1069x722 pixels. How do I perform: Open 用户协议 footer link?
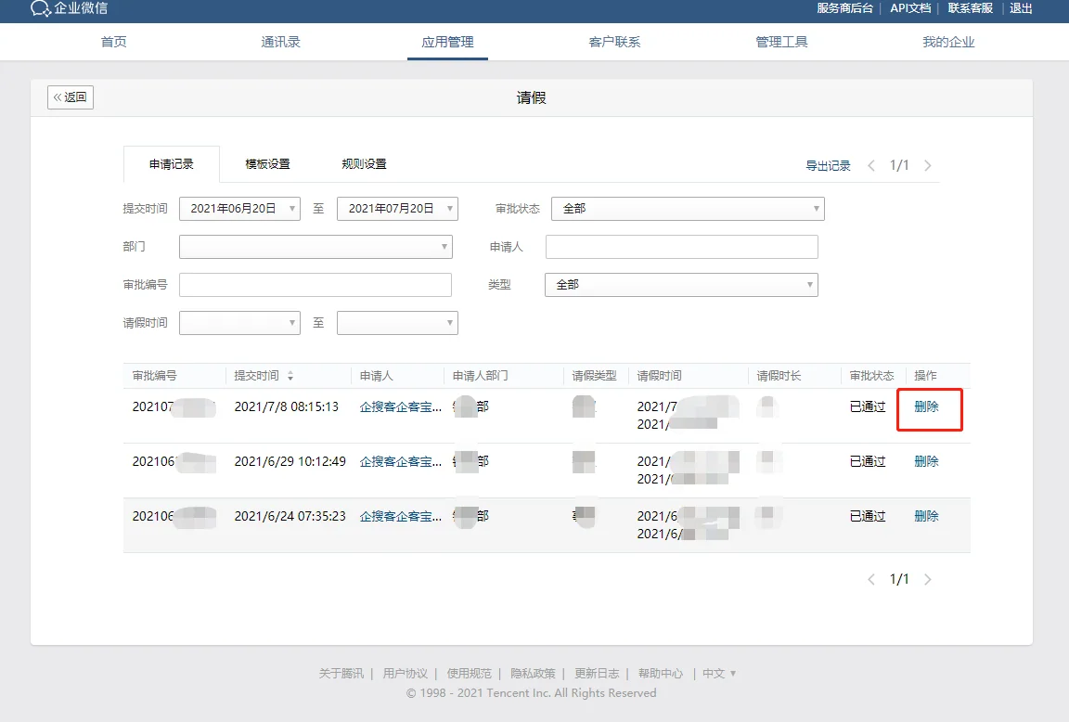coord(405,674)
